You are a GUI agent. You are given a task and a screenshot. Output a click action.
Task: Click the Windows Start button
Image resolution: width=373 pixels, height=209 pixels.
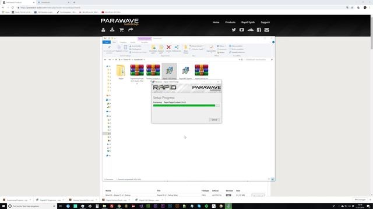pyautogui.click(x=3, y=206)
